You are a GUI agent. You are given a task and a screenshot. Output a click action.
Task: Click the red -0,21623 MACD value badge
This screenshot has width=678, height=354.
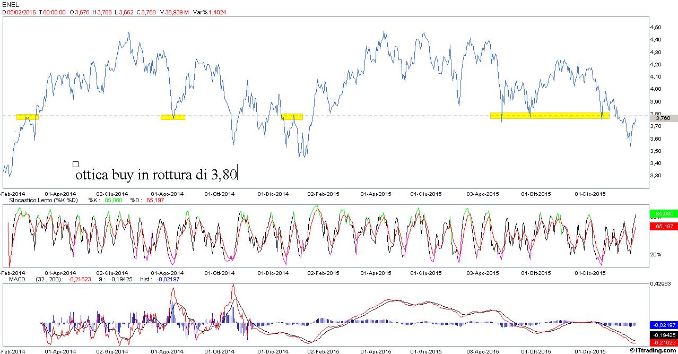pos(663,343)
